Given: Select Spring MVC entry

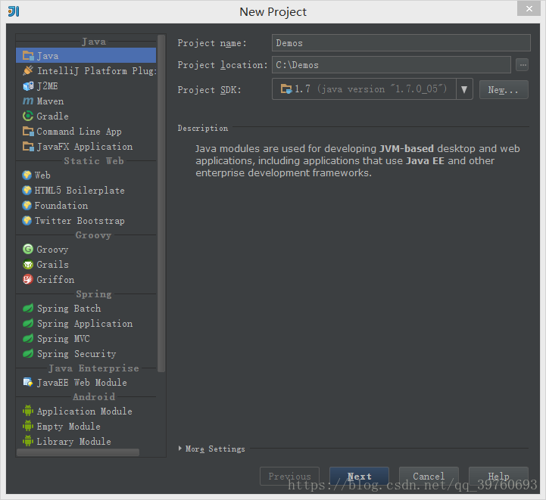Looking at the screenshot, I should (x=86, y=338).
